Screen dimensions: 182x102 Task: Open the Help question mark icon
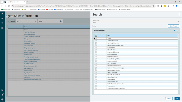click(x=2, y=90)
